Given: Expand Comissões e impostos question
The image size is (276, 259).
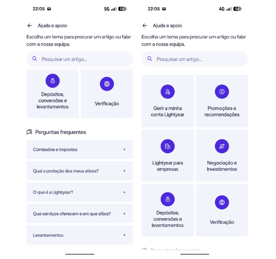Looking at the screenshot, I should 80,149.
